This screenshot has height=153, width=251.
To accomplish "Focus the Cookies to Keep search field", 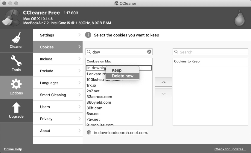I will pos(210,52).
